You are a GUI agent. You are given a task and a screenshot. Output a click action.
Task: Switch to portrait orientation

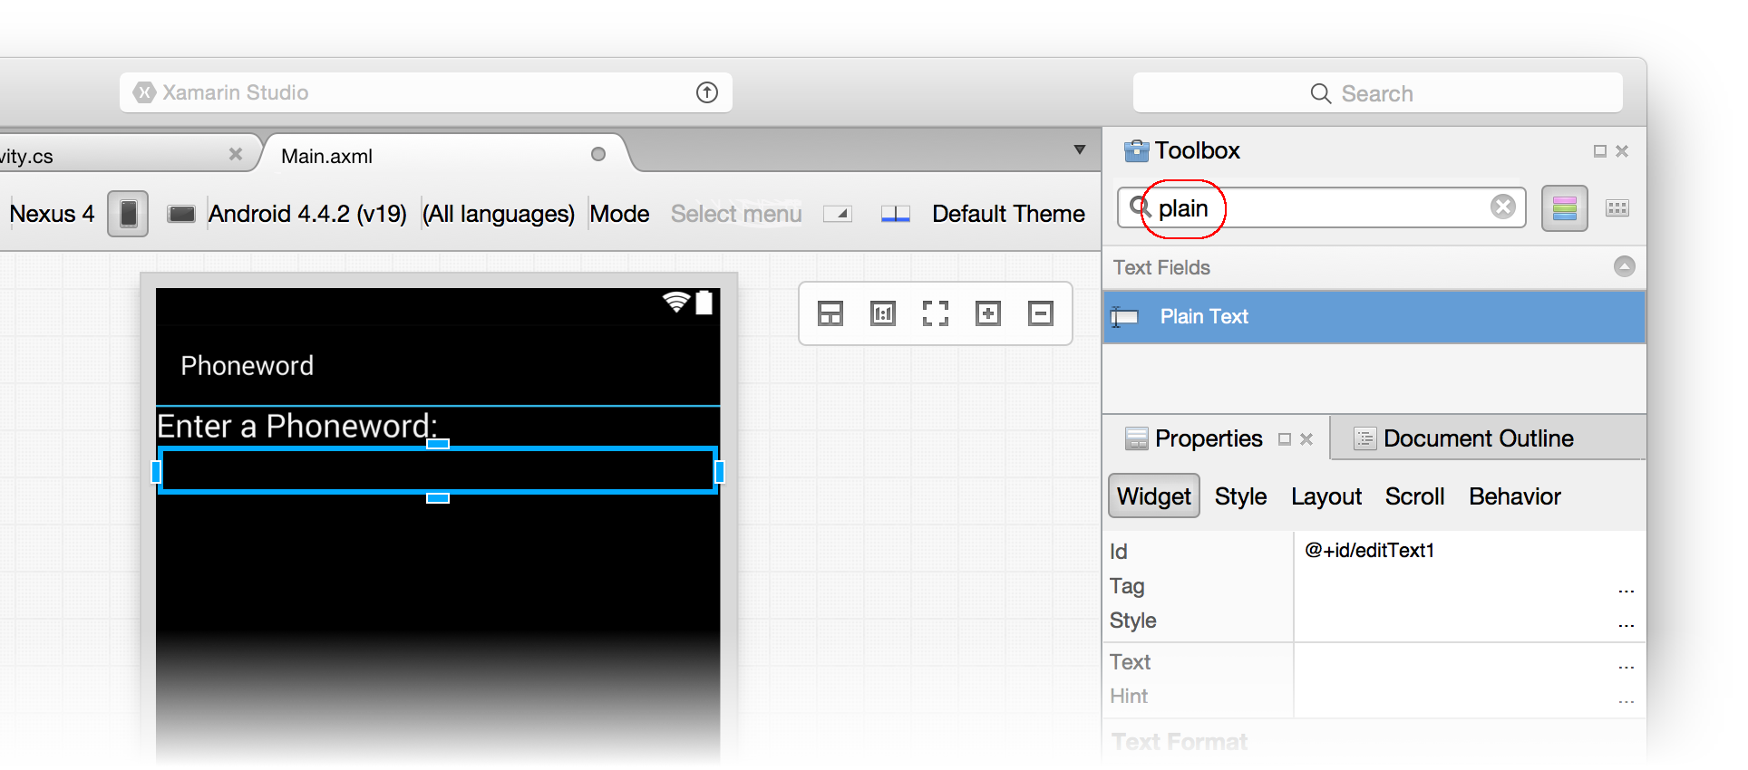(x=128, y=214)
